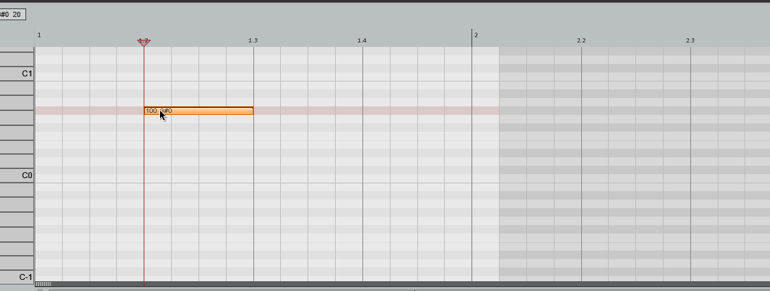The image size is (770, 291).
Task: Click the right end of the orange note
Action: click(251, 111)
